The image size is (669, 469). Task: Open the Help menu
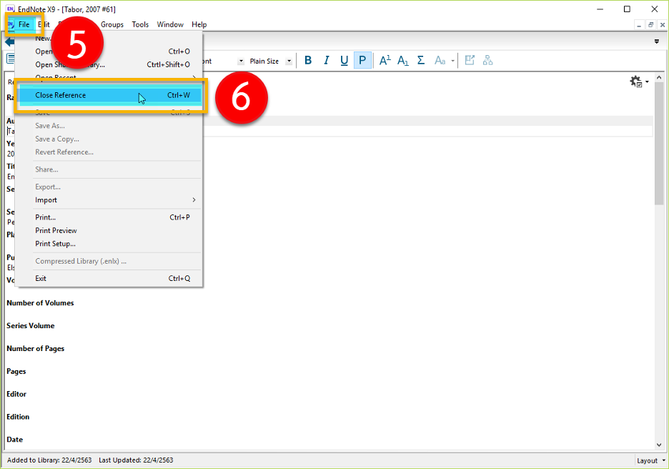click(x=199, y=24)
